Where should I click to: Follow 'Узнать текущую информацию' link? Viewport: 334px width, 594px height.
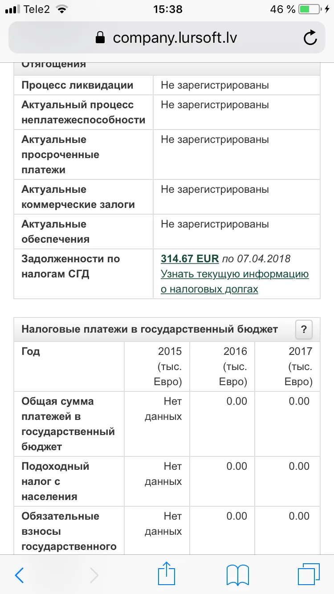click(x=235, y=274)
